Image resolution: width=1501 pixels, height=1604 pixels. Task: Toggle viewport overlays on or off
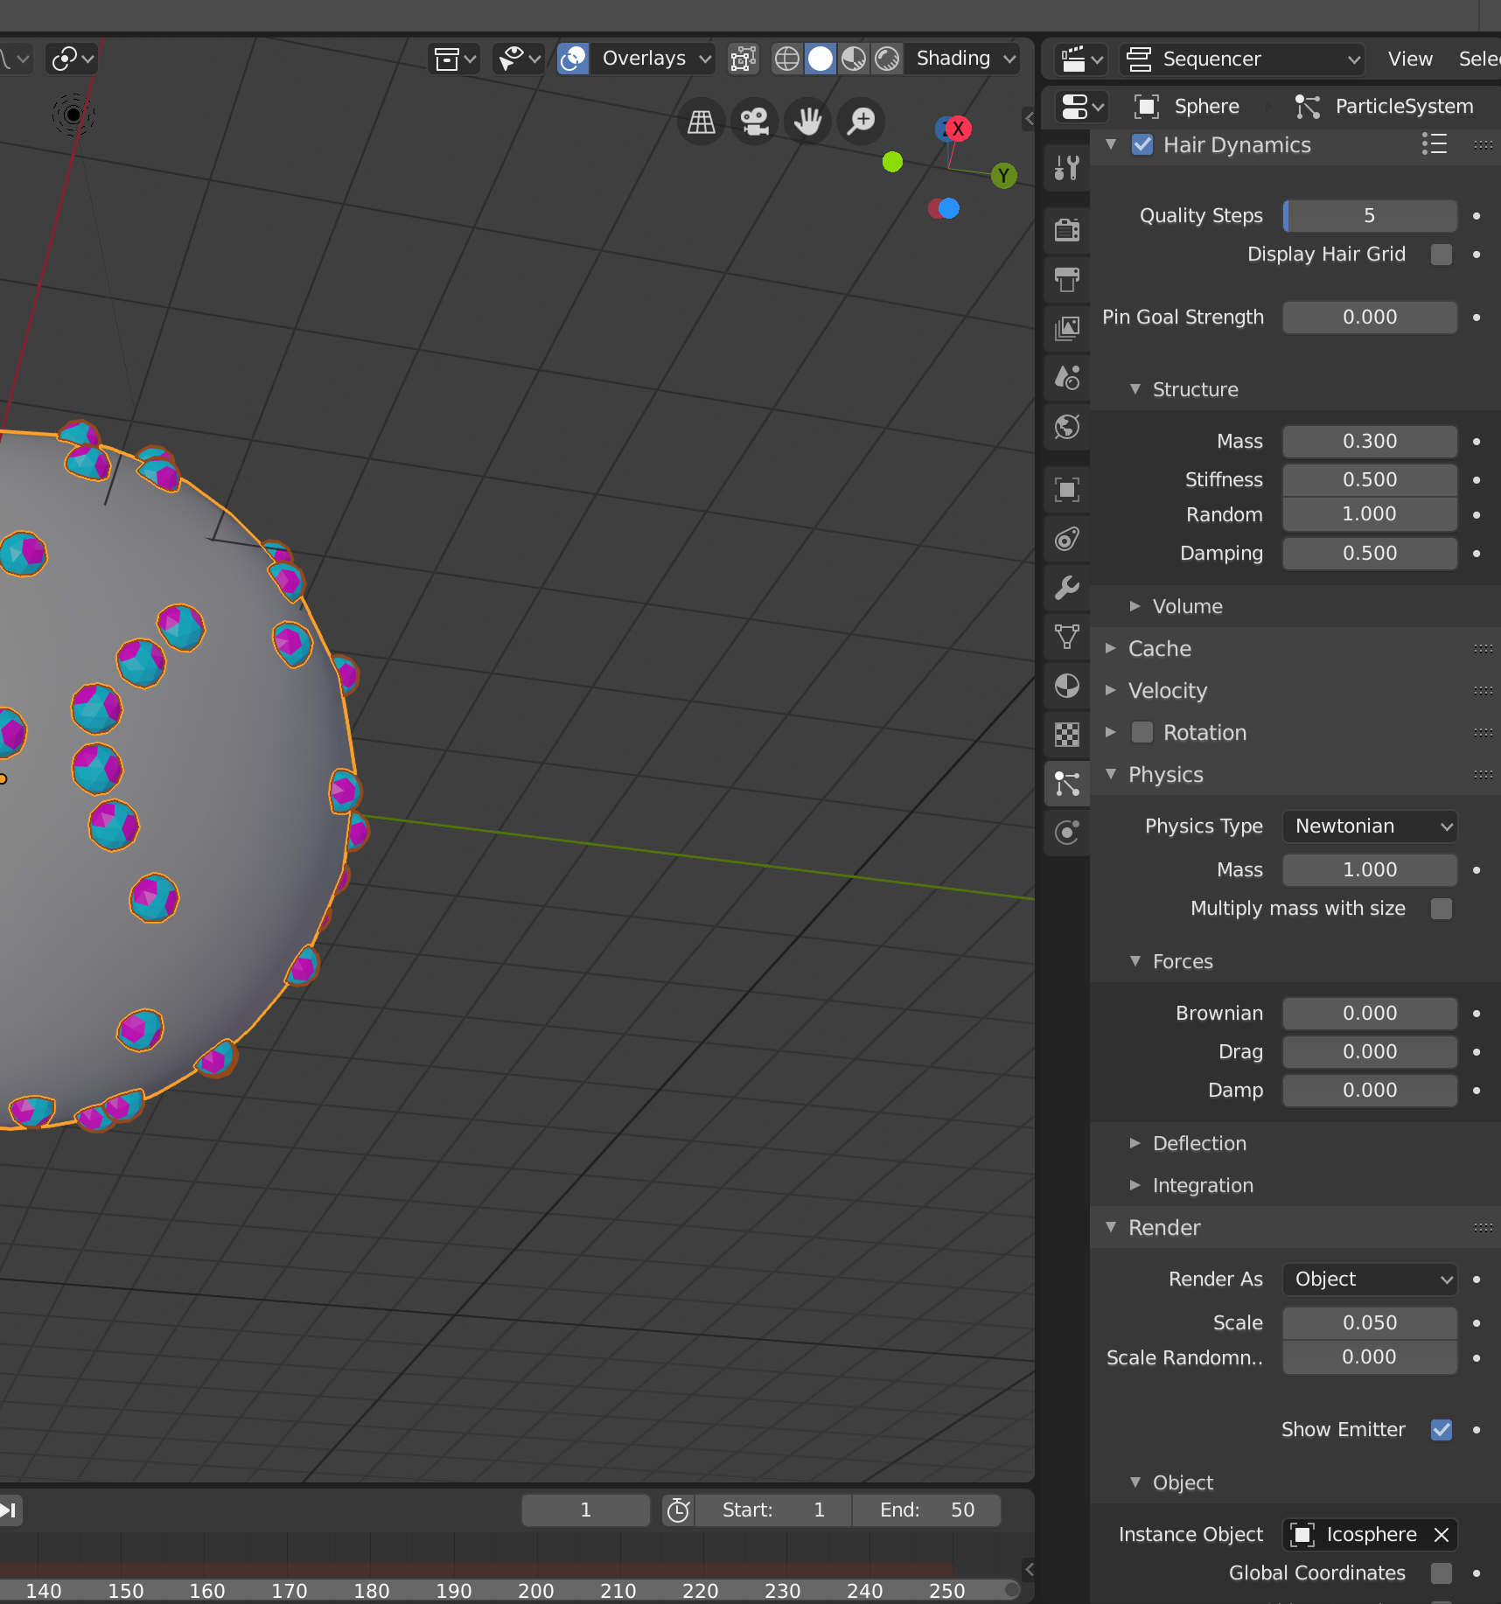(573, 59)
